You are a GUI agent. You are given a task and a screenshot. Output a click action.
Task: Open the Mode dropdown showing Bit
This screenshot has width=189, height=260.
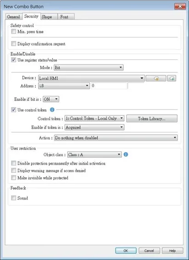click(89, 67)
